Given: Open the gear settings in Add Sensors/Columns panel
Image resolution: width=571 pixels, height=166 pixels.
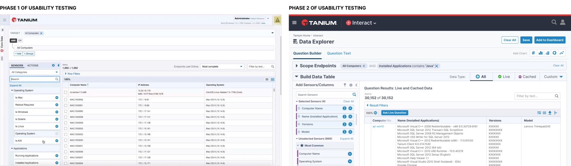Looking at the screenshot, I should (x=351, y=85).
